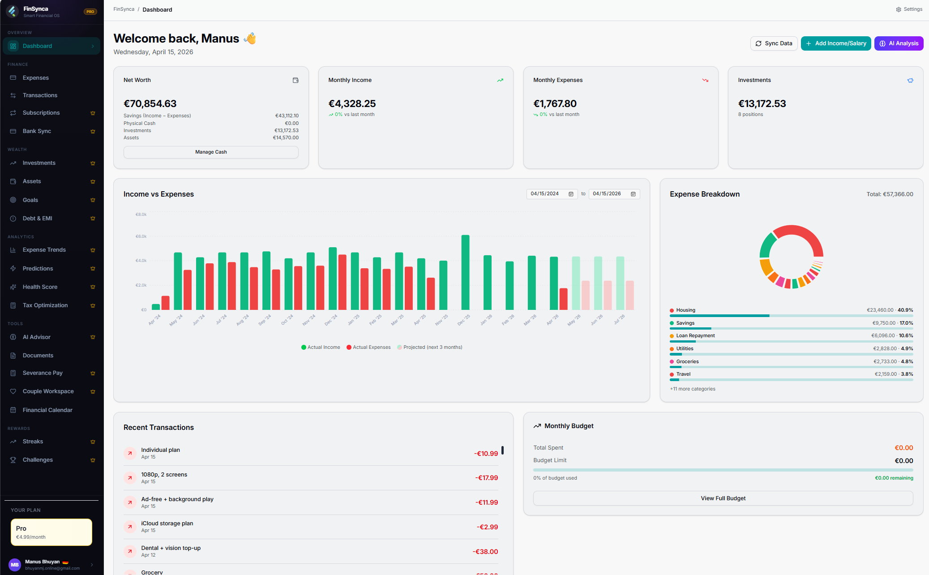Click the MB user avatar

point(15,565)
